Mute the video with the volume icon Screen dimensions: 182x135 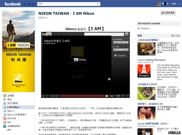point(47,96)
